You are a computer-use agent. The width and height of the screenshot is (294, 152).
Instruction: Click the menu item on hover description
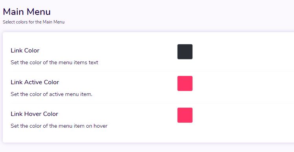click(x=59, y=126)
